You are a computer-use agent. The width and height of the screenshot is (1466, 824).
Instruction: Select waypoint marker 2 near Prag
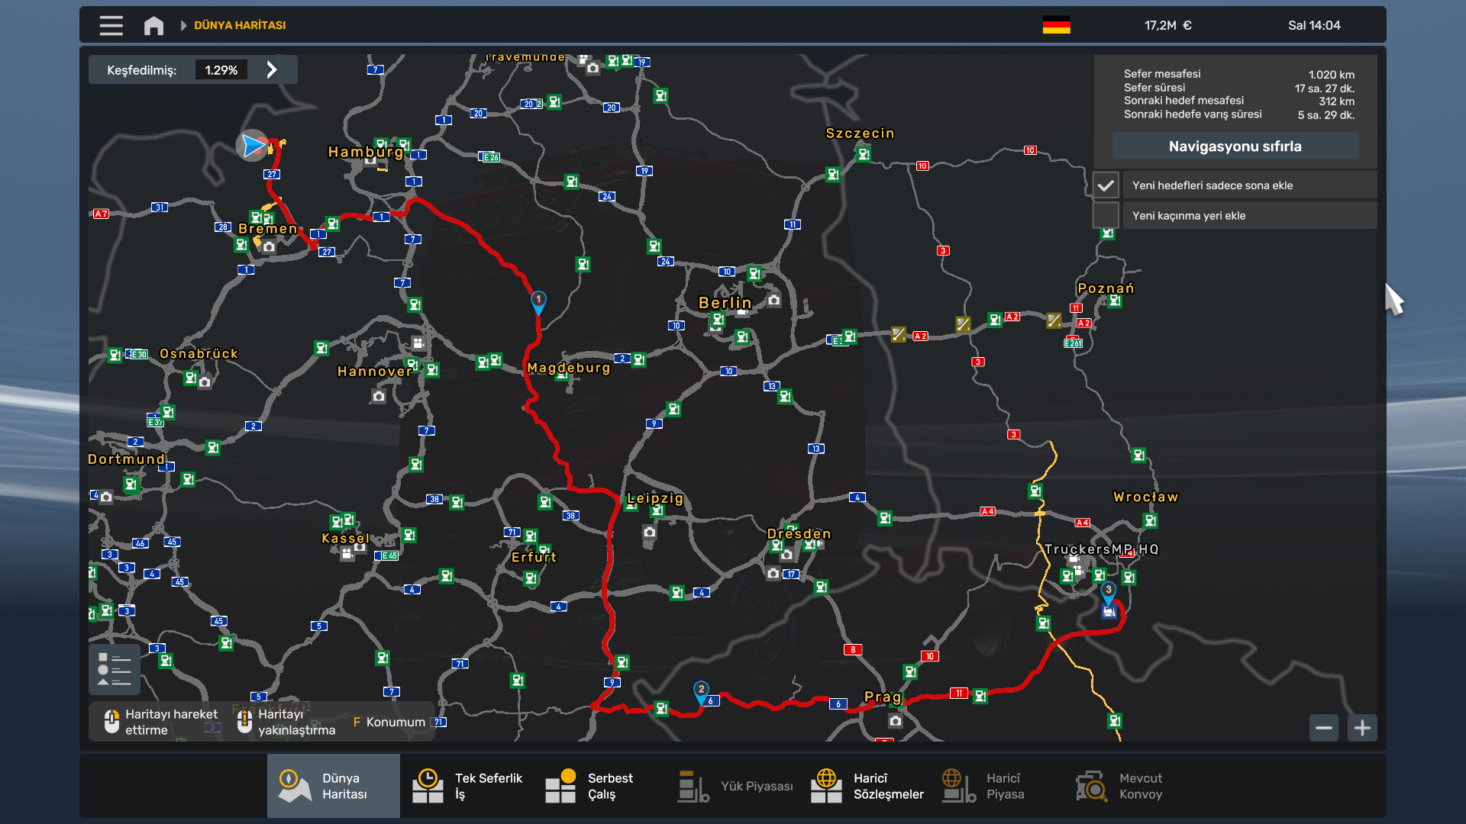coord(701,690)
